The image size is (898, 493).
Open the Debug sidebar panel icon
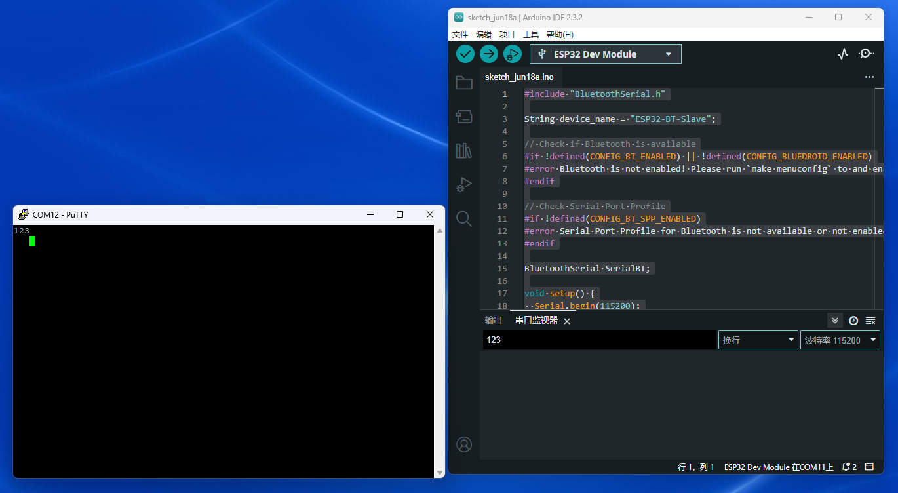pos(464,185)
